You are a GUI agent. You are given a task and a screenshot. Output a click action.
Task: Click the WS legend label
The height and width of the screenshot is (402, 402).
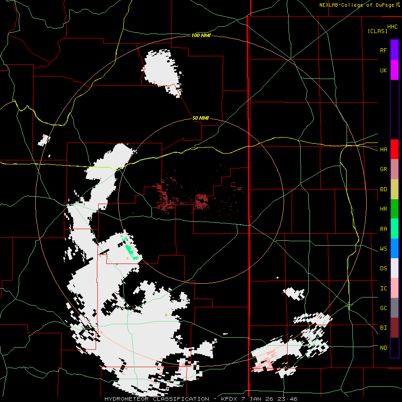tap(383, 249)
